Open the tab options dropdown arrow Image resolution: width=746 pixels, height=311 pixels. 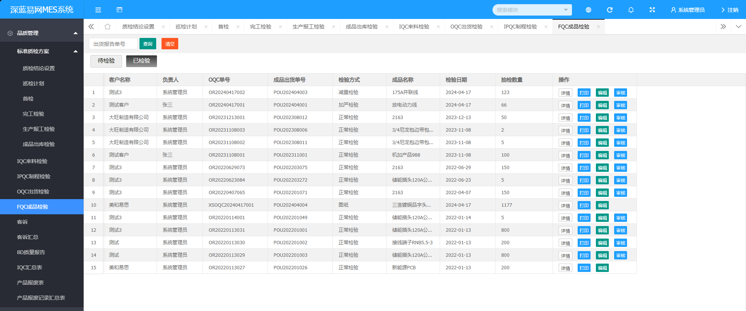[x=738, y=27]
